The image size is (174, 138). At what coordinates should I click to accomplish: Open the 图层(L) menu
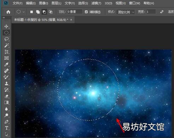pos(56,3)
